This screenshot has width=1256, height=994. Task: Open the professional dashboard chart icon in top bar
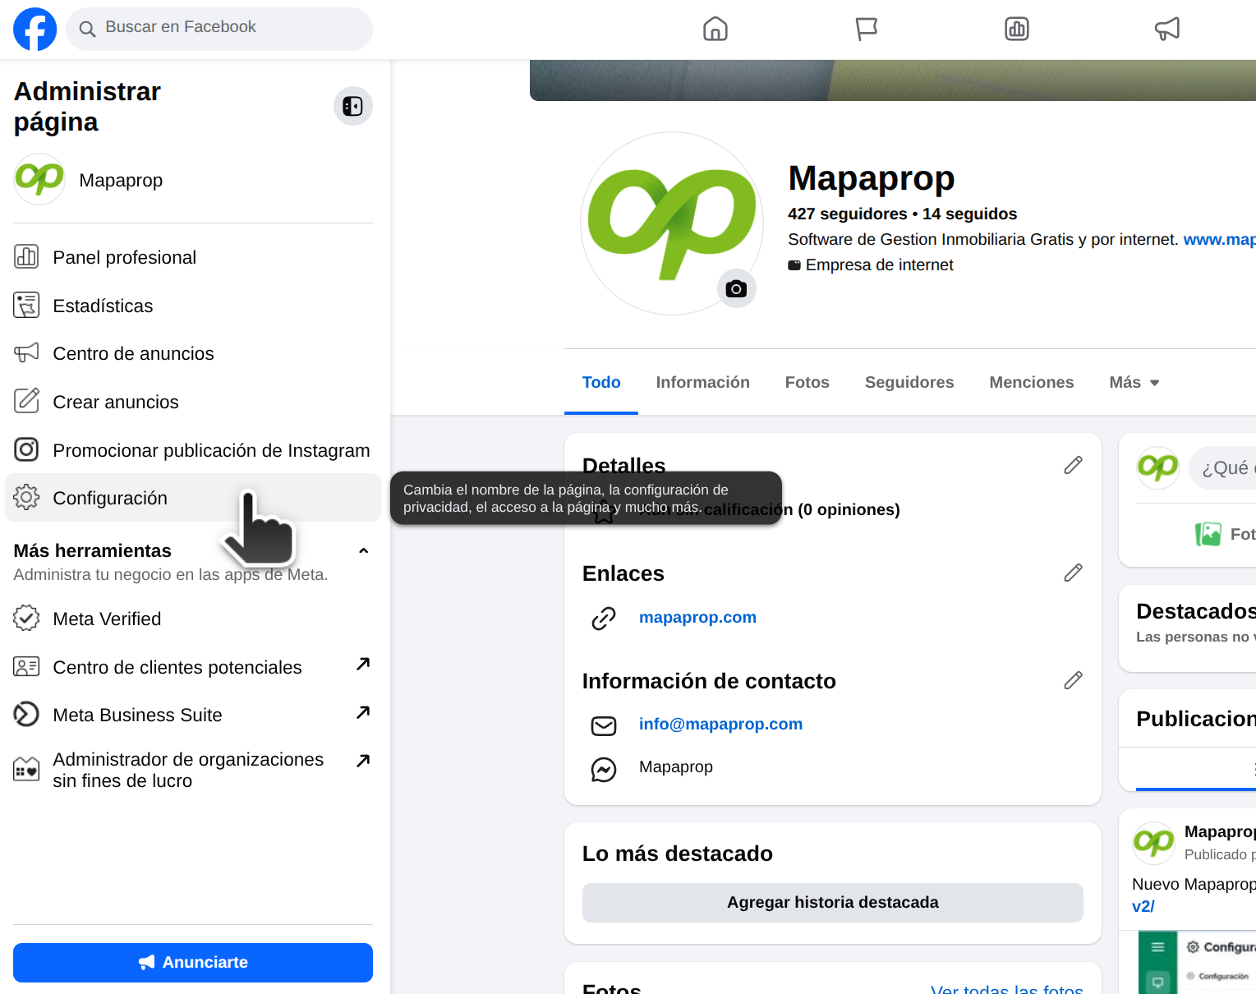click(1017, 29)
